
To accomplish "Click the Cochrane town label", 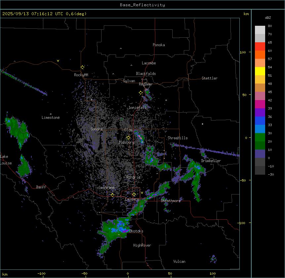I will pyautogui.click(x=106, y=188).
